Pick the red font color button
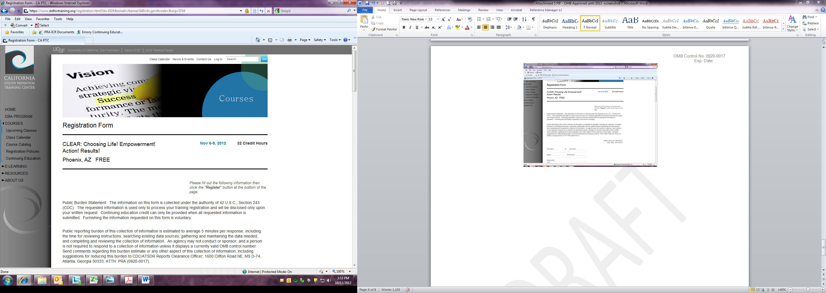The width and height of the screenshot is (826, 293). 467,28
